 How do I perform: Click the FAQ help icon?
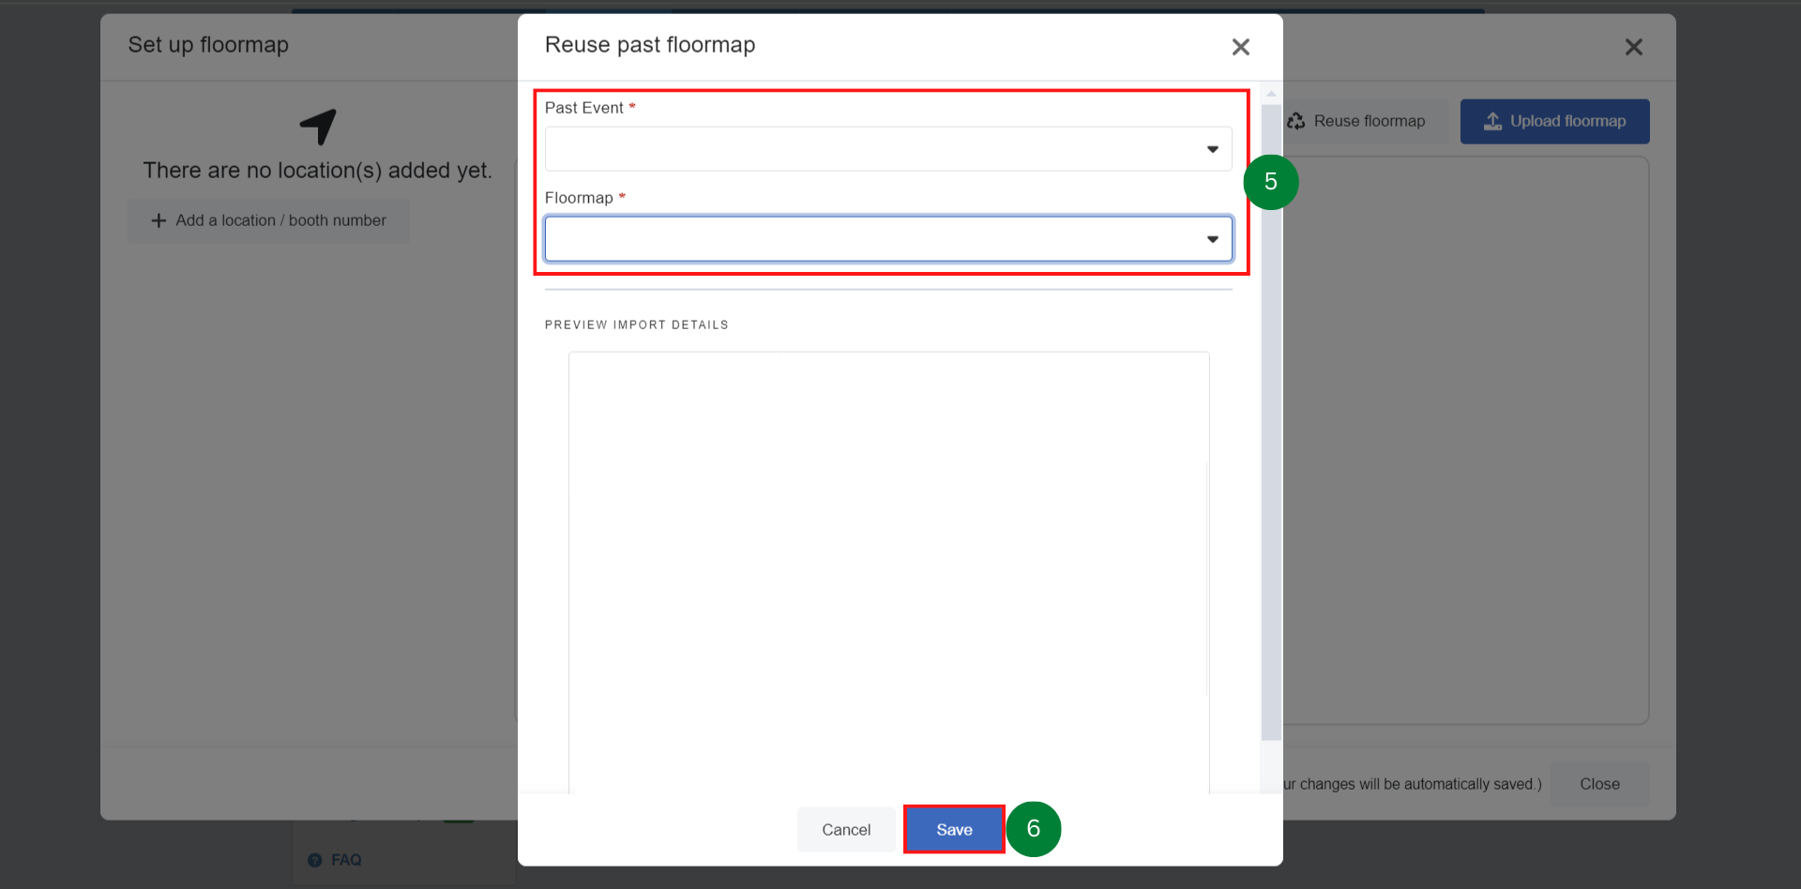point(315,860)
